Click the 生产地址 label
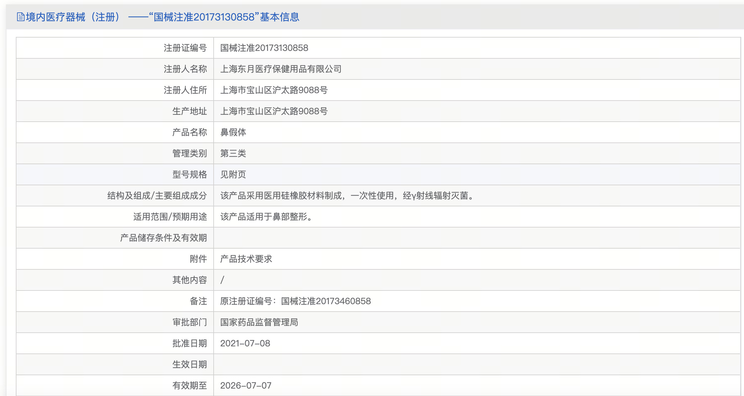Screen dimensions: 744x396 point(190,111)
